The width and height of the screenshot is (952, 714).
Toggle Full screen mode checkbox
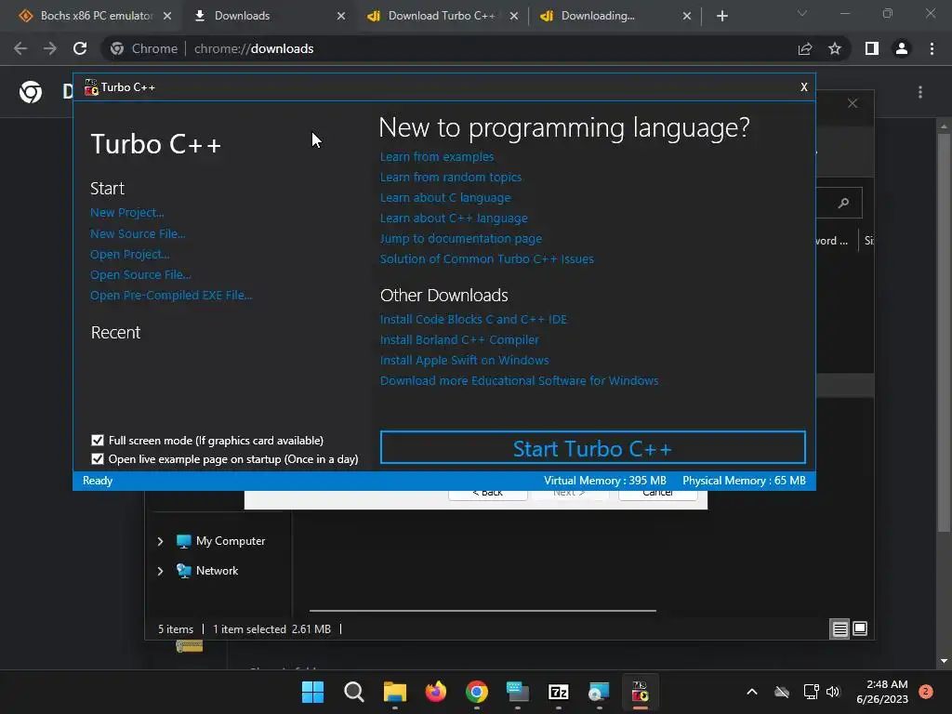click(97, 440)
